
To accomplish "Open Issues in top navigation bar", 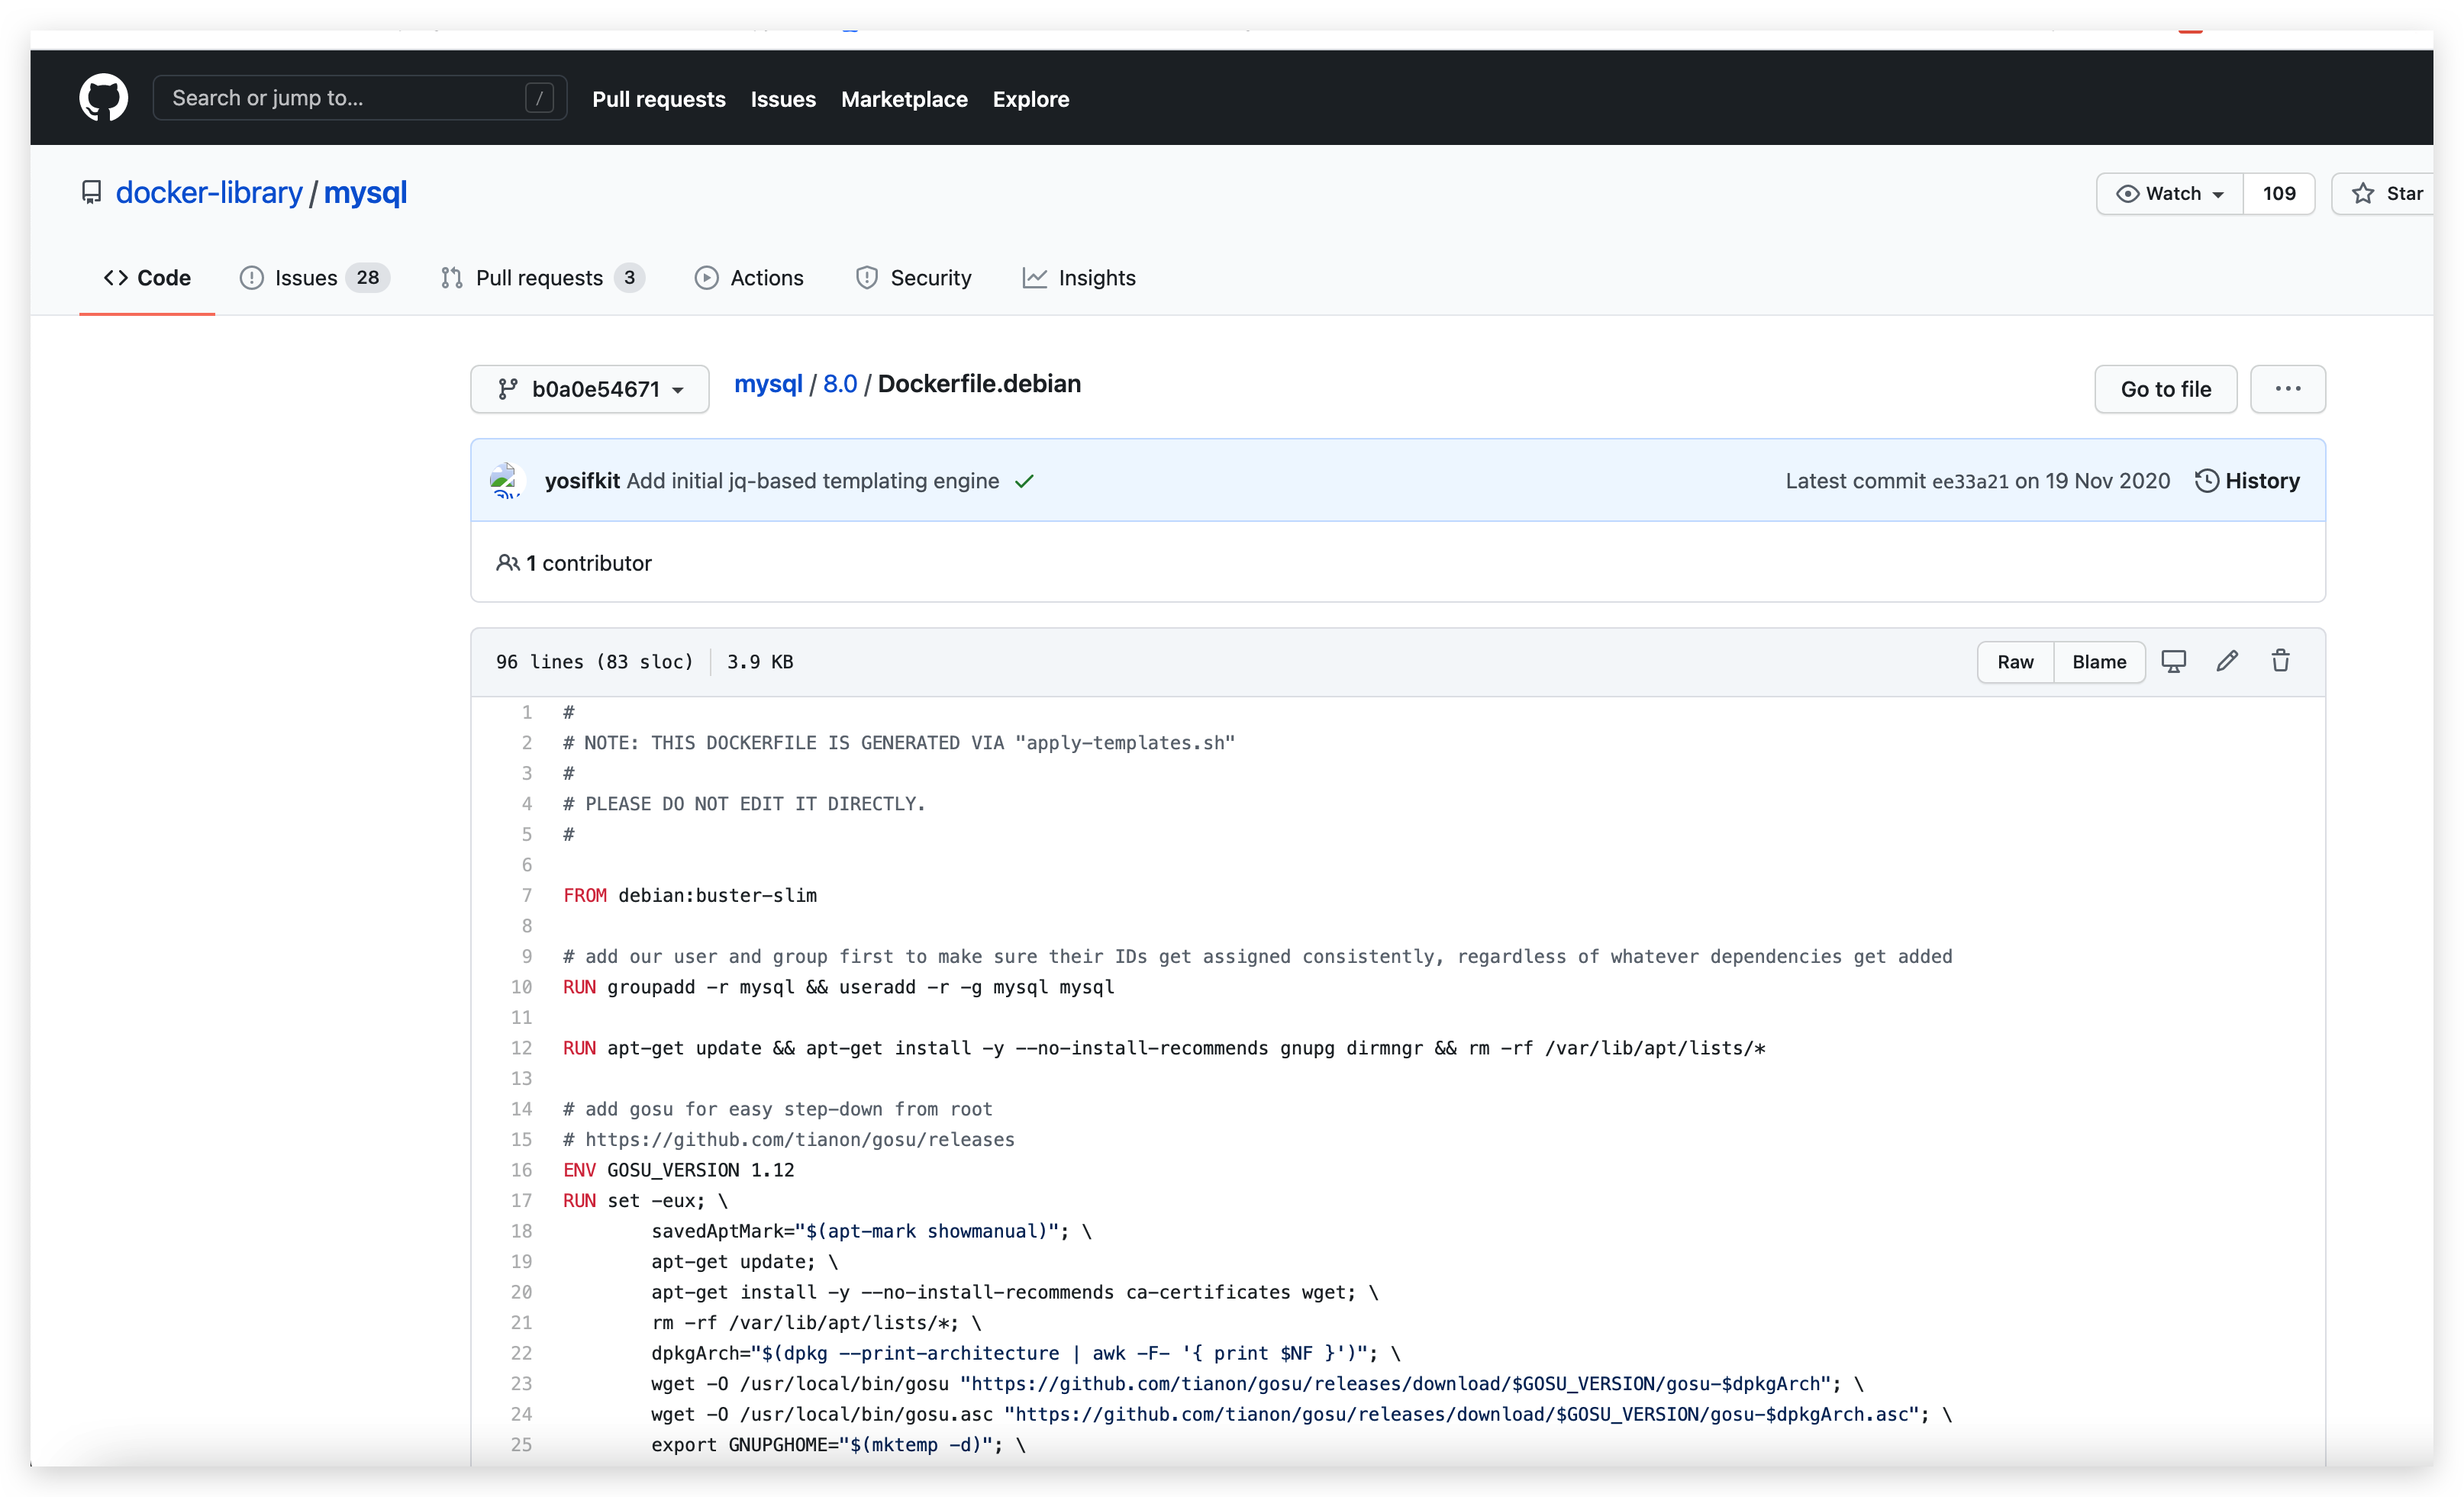I will 783,99.
